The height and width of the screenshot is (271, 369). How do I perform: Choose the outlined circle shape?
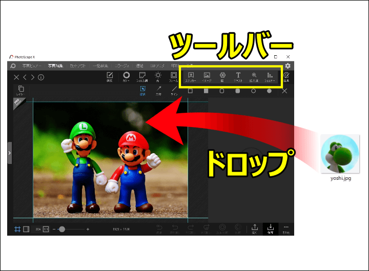(254, 91)
